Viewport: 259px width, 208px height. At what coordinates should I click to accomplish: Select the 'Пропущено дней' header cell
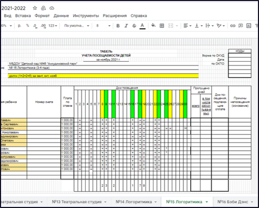(x=201, y=90)
